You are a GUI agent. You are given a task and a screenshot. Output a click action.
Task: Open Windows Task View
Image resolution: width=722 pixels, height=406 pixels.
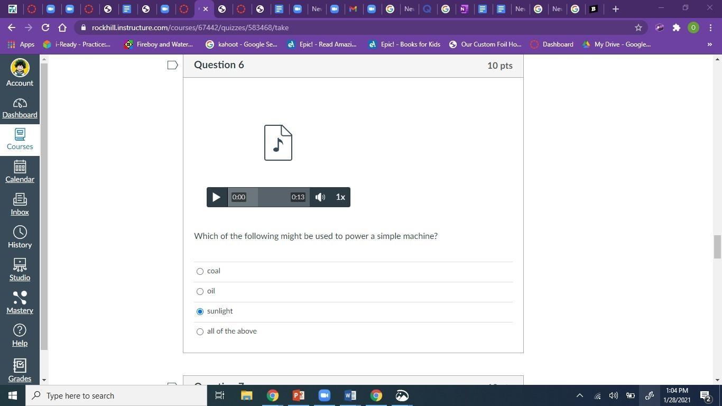coord(220,395)
